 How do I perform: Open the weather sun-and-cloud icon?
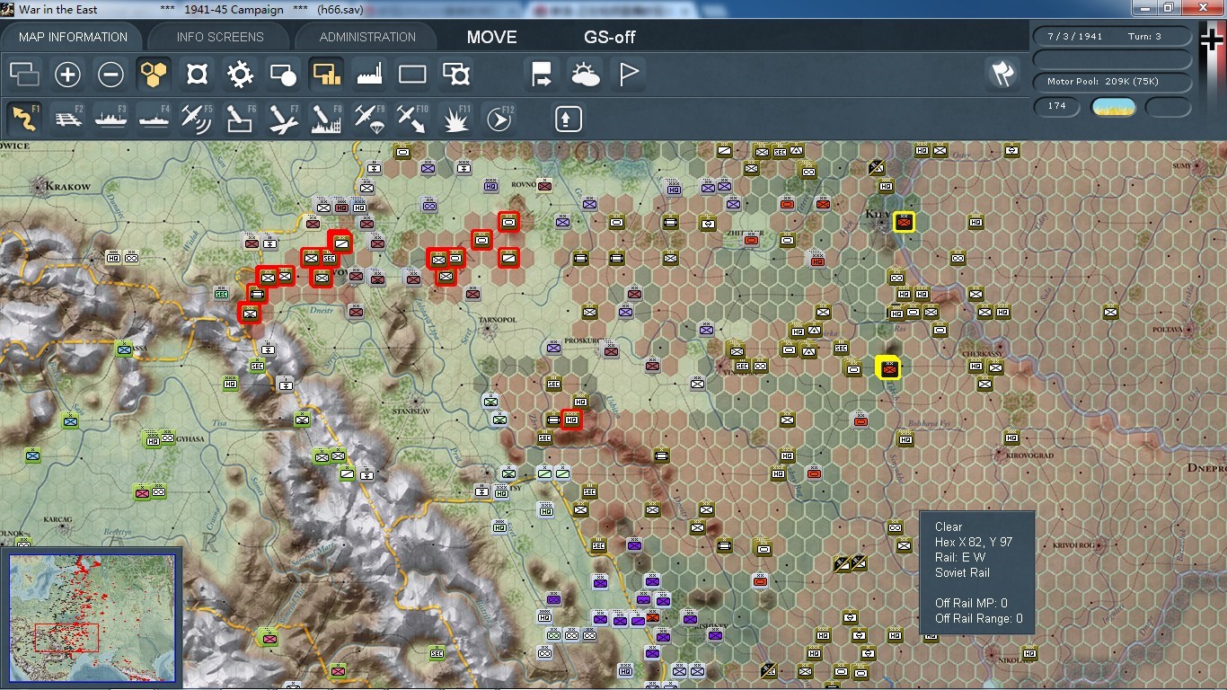(585, 74)
